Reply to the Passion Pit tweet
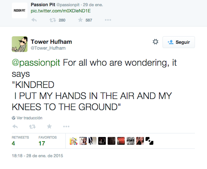 tap(33, 20)
